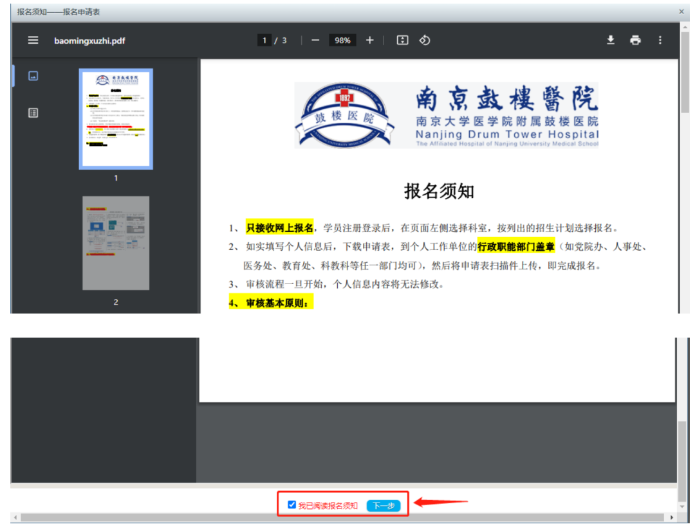Click the horizontal scrollbar at the bottom

pos(342,517)
